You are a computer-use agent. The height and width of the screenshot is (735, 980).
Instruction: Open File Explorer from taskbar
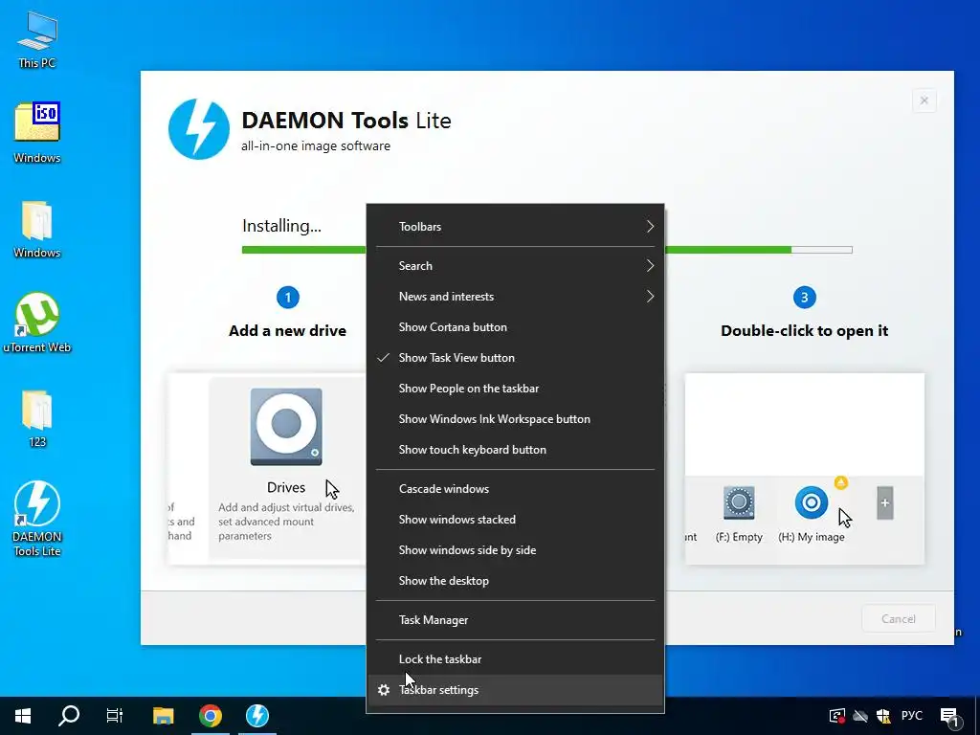163,716
